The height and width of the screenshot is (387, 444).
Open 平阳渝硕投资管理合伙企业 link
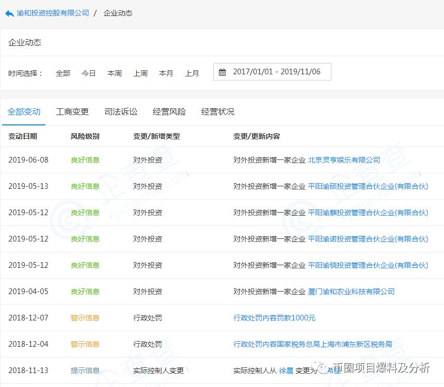(x=368, y=186)
